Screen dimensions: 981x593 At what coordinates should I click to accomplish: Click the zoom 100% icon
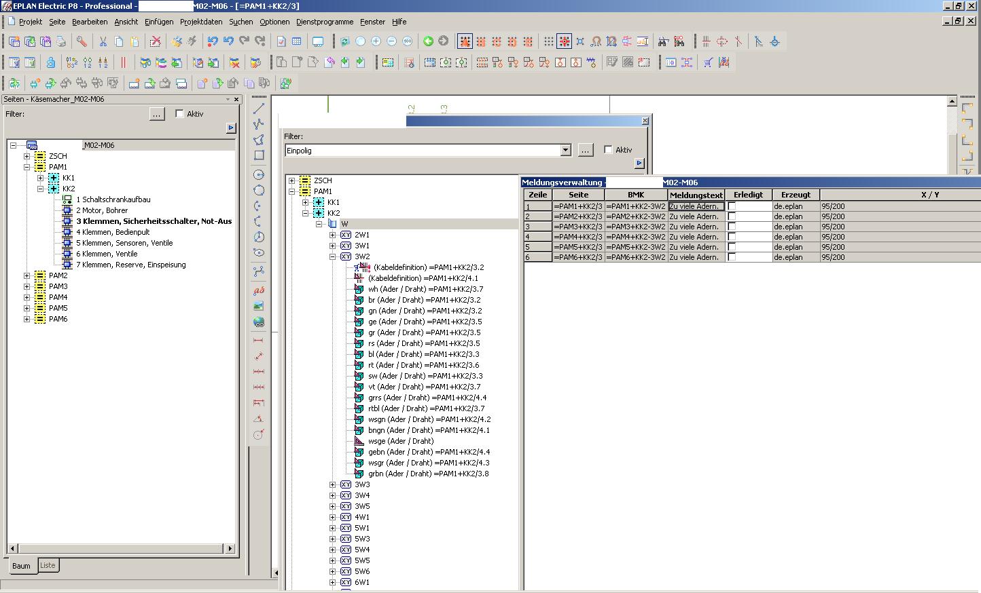[407, 41]
